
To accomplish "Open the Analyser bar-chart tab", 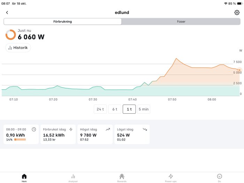I will [x=73, y=178].
